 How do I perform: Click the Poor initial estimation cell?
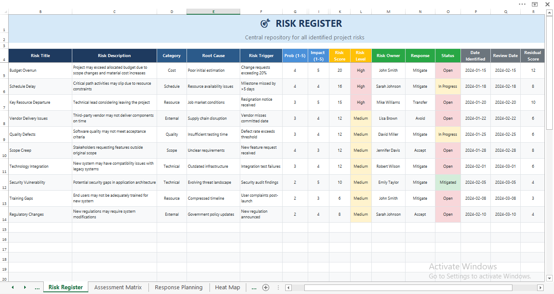click(213, 70)
